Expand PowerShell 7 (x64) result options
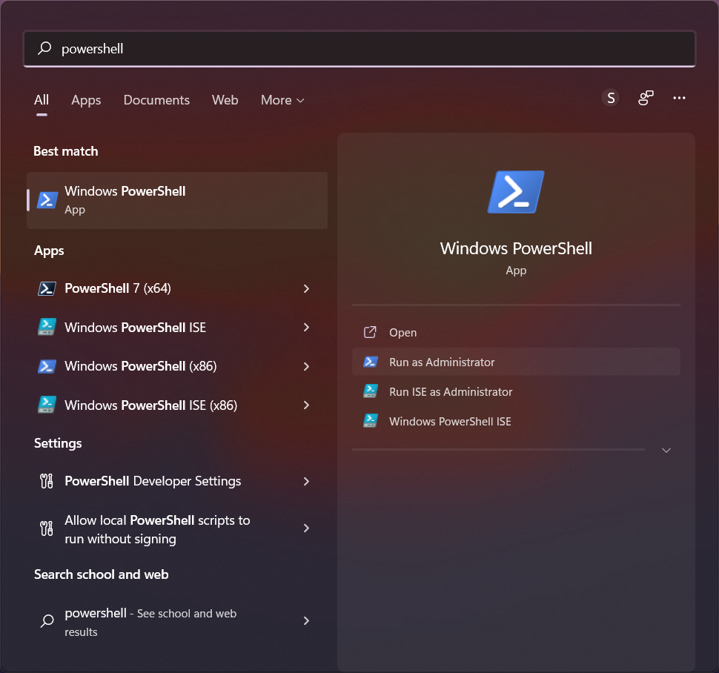719x673 pixels. (x=306, y=288)
